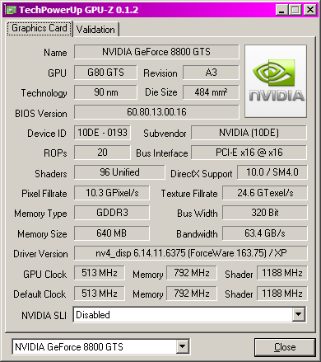Click the Texture Fillrate label
This screenshot has height=362, width=321.
click(x=189, y=194)
